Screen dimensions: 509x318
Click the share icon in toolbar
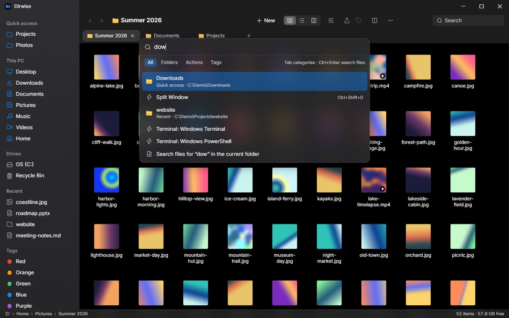tap(347, 21)
